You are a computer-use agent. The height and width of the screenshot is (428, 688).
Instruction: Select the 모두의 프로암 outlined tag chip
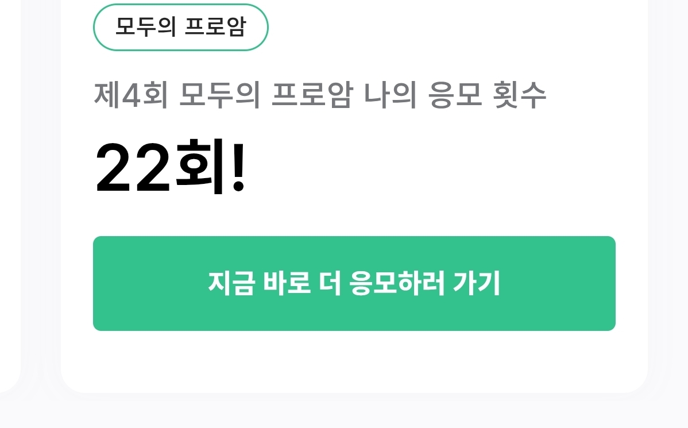point(180,27)
